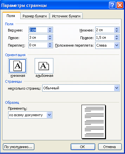The width and height of the screenshot is (125, 154).
Task: Confirm settings with the ОК button
Action: tap(83, 147)
